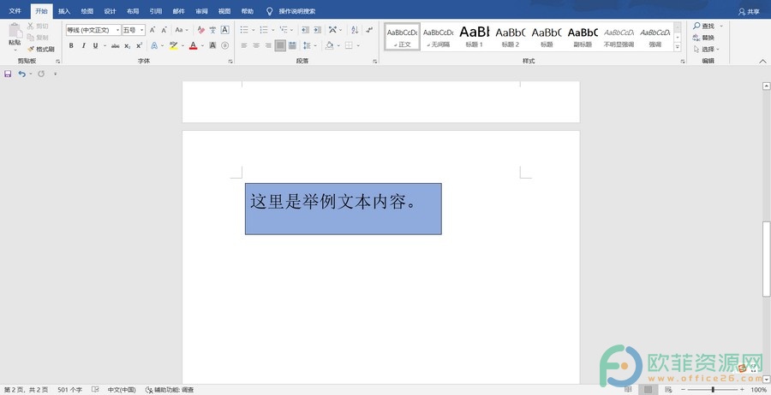
Task: Apply the yellow text highlight color
Action: 174,45
